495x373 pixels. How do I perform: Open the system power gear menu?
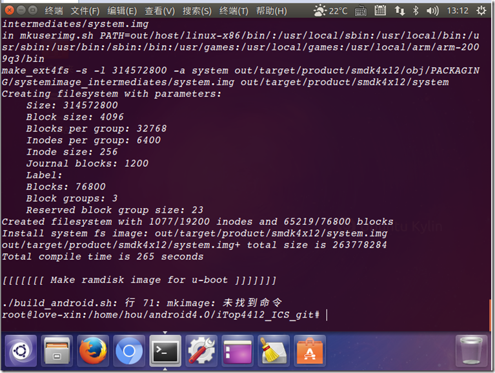481,11
